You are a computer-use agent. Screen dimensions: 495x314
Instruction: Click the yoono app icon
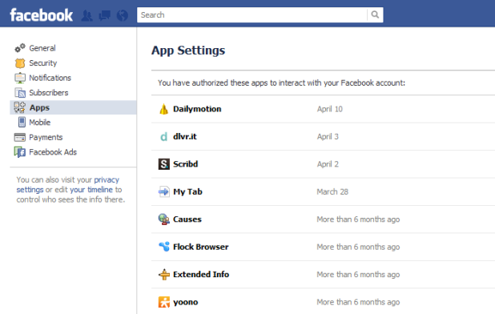pyautogui.click(x=164, y=302)
